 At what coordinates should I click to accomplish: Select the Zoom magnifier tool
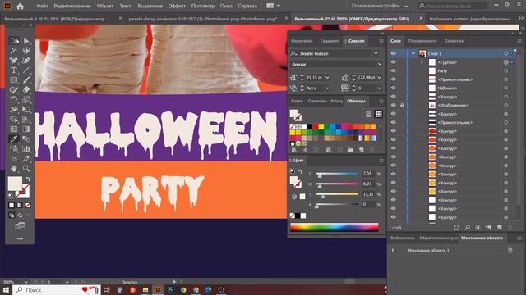26,168
